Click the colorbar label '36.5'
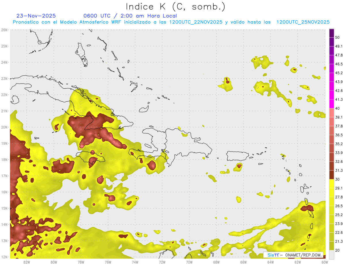Screen dimensions: 345x266 point(339,135)
